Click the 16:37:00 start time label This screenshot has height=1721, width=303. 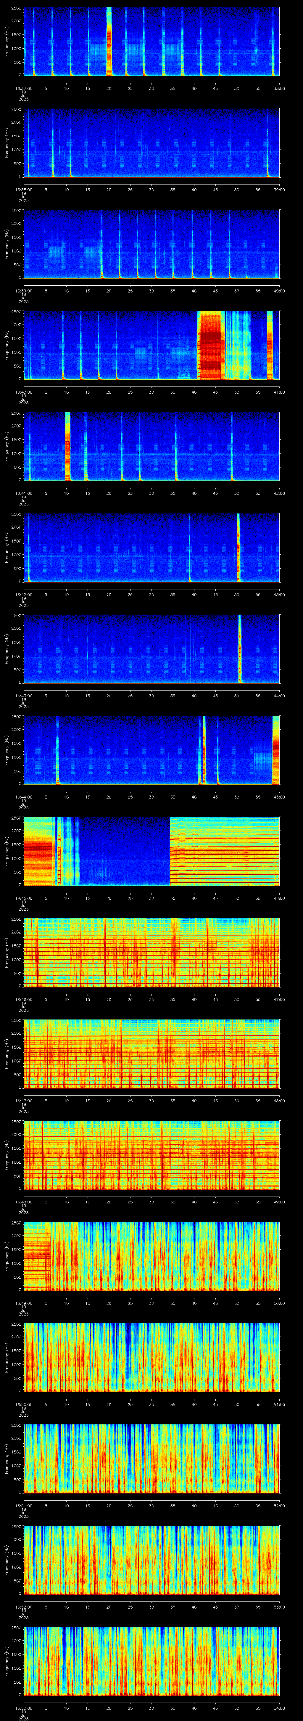(x=23, y=88)
